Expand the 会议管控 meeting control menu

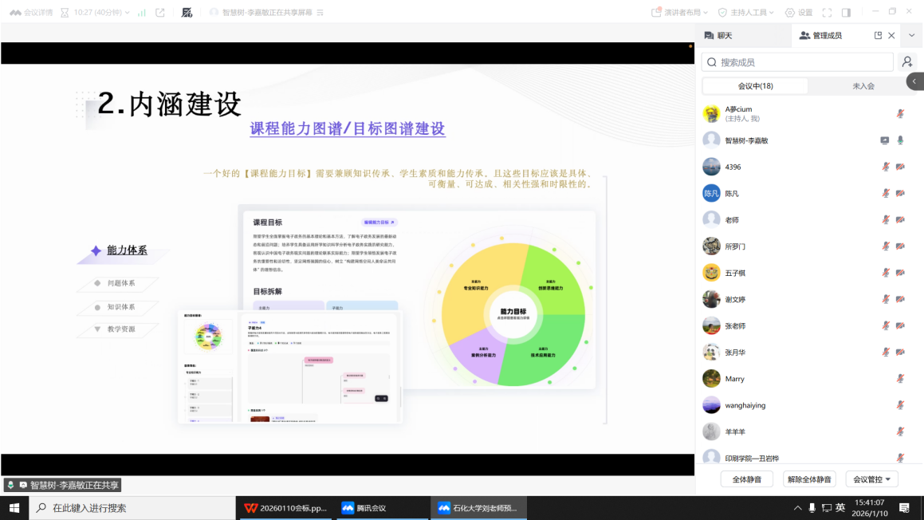871,479
